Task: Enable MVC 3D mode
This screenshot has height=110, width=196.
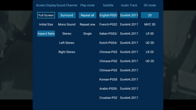Action: tap(150, 24)
